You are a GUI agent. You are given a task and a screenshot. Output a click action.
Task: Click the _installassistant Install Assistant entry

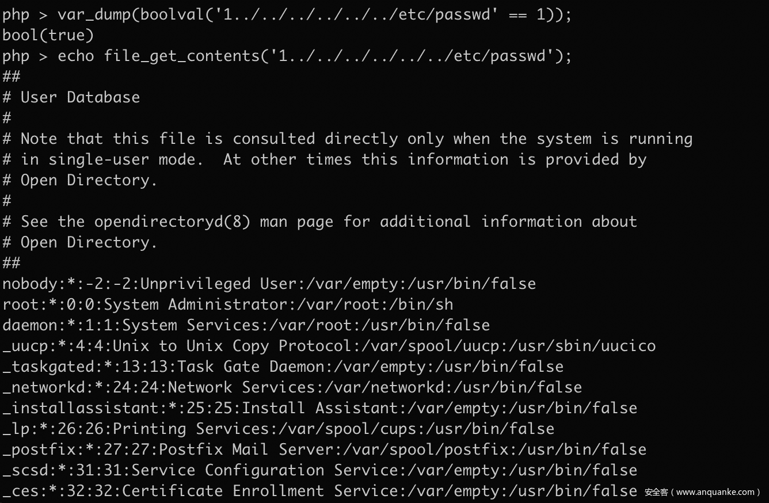319,408
